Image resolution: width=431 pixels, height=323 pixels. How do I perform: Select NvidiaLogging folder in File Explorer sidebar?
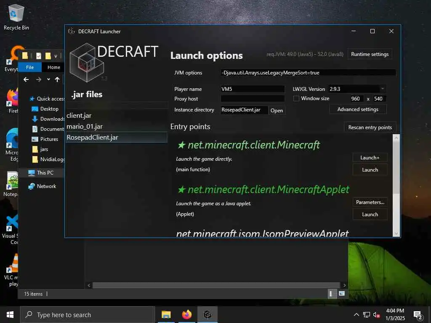pos(48,159)
